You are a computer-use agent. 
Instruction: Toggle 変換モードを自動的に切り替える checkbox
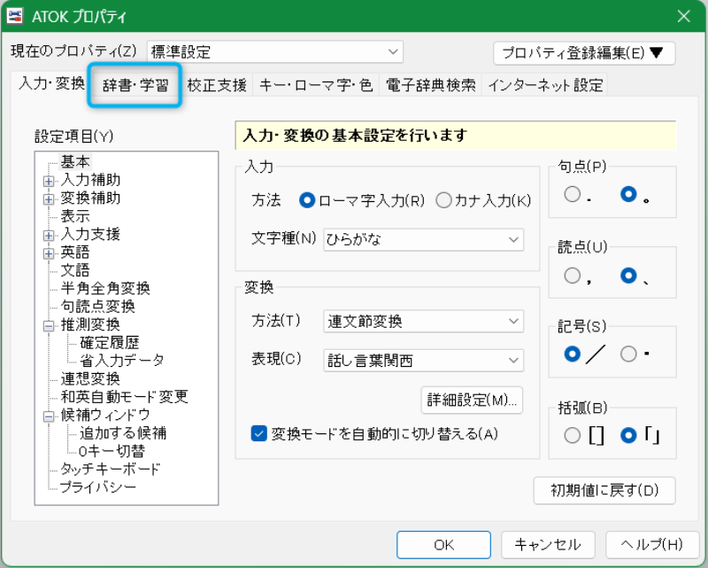coord(258,433)
